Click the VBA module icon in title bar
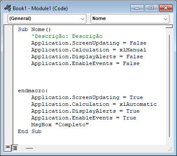Screen dimensions: 177x156 point(8,8)
